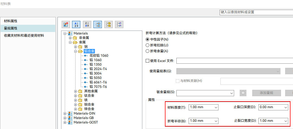Click the materials-only list view icon

[x=119, y=24]
